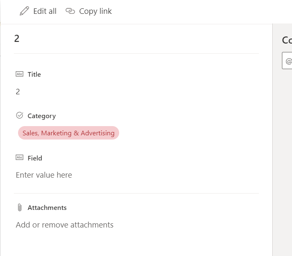Click the Field column label
Screen dimensions: 292x256
tap(35, 158)
